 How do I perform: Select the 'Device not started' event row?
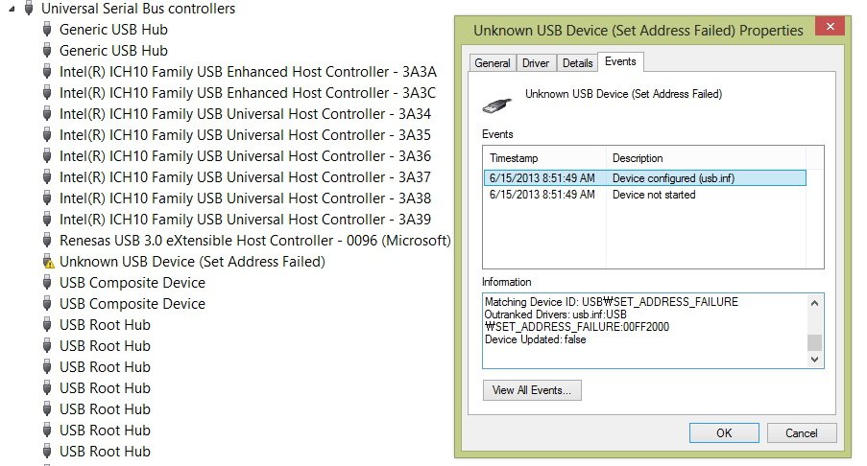pyautogui.click(x=653, y=195)
